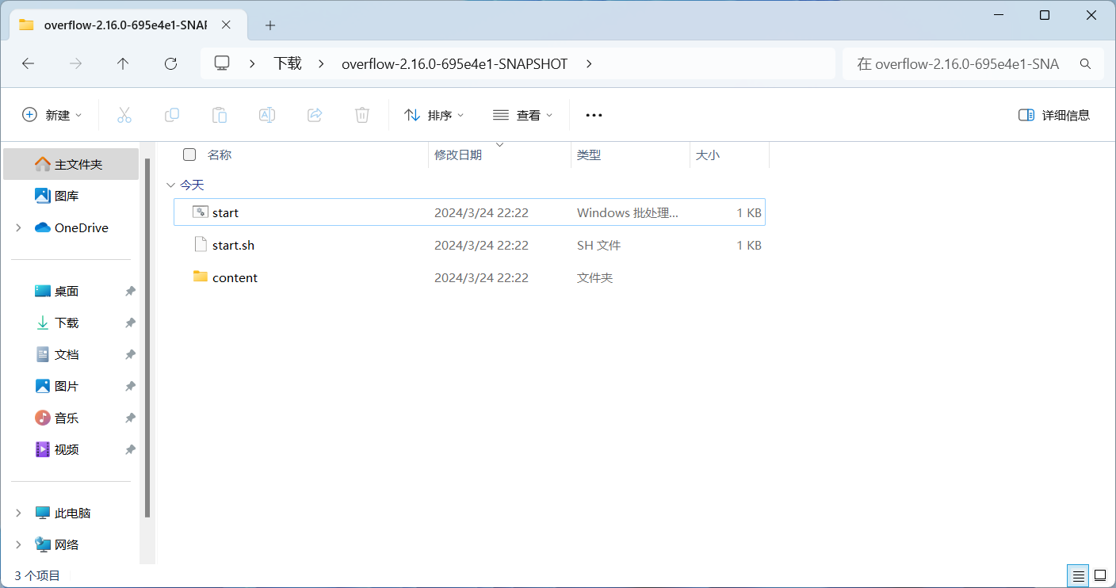Image resolution: width=1116 pixels, height=588 pixels.
Task: Go to 下载 via the breadcrumb
Action: pos(287,63)
